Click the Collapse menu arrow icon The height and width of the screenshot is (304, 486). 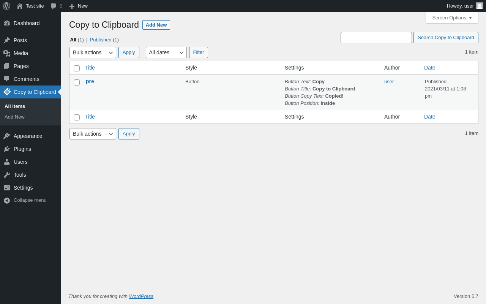[7, 200]
